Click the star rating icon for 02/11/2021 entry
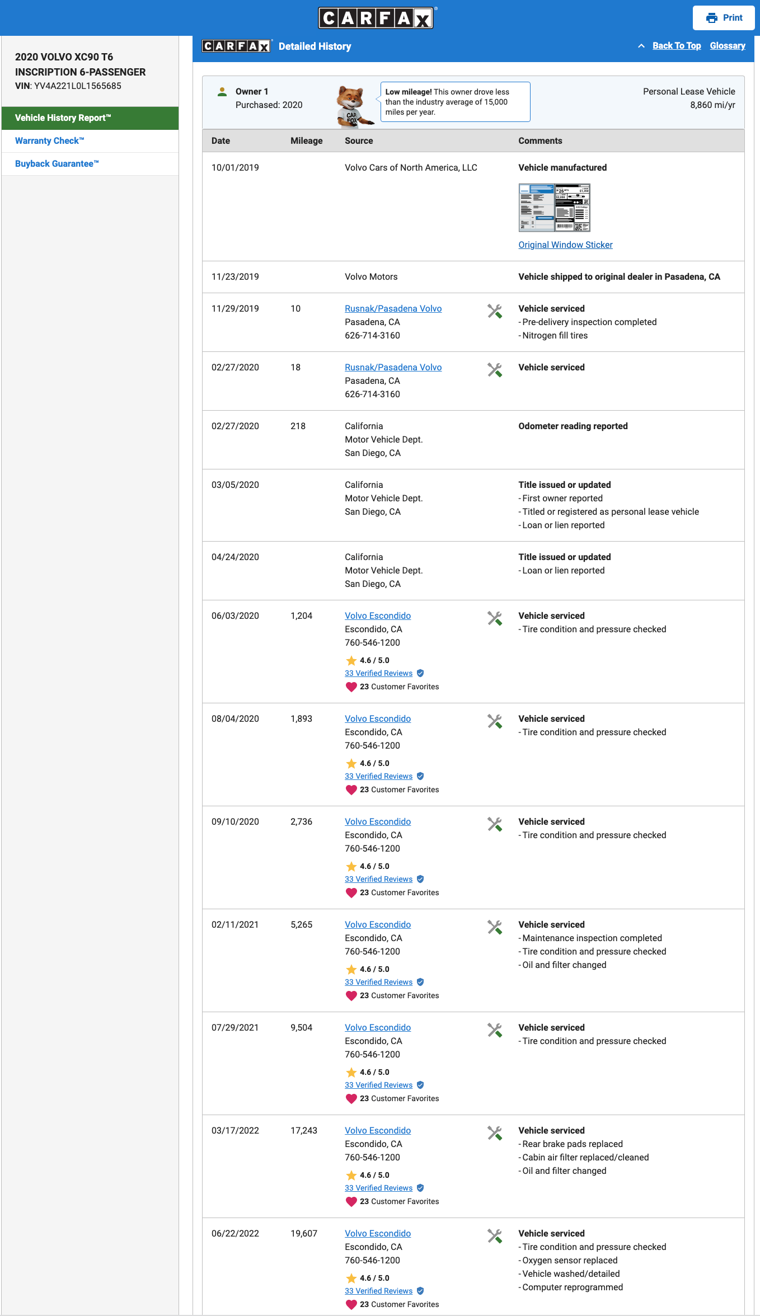The height and width of the screenshot is (1316, 760). [x=351, y=969]
